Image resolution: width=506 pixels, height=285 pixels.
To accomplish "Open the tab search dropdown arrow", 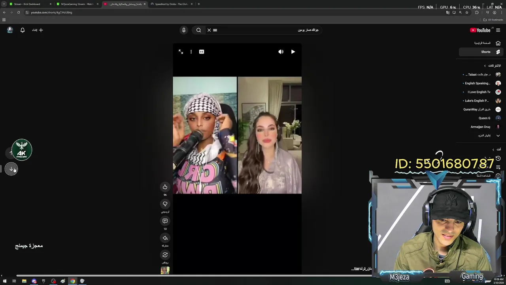I will coord(4,4).
